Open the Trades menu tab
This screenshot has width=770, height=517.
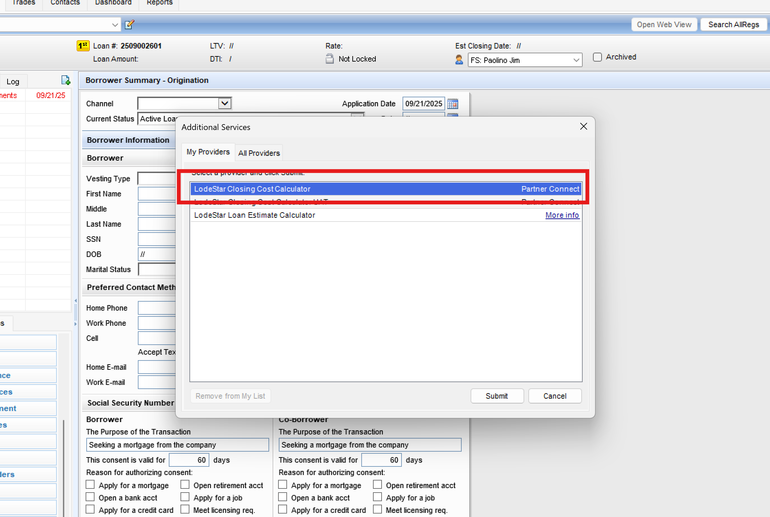pos(24,3)
